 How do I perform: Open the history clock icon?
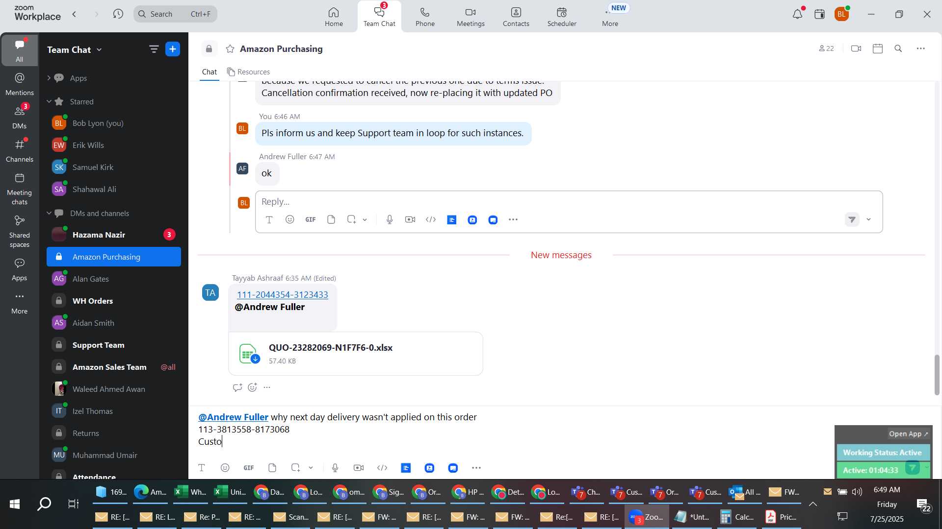[118, 14]
